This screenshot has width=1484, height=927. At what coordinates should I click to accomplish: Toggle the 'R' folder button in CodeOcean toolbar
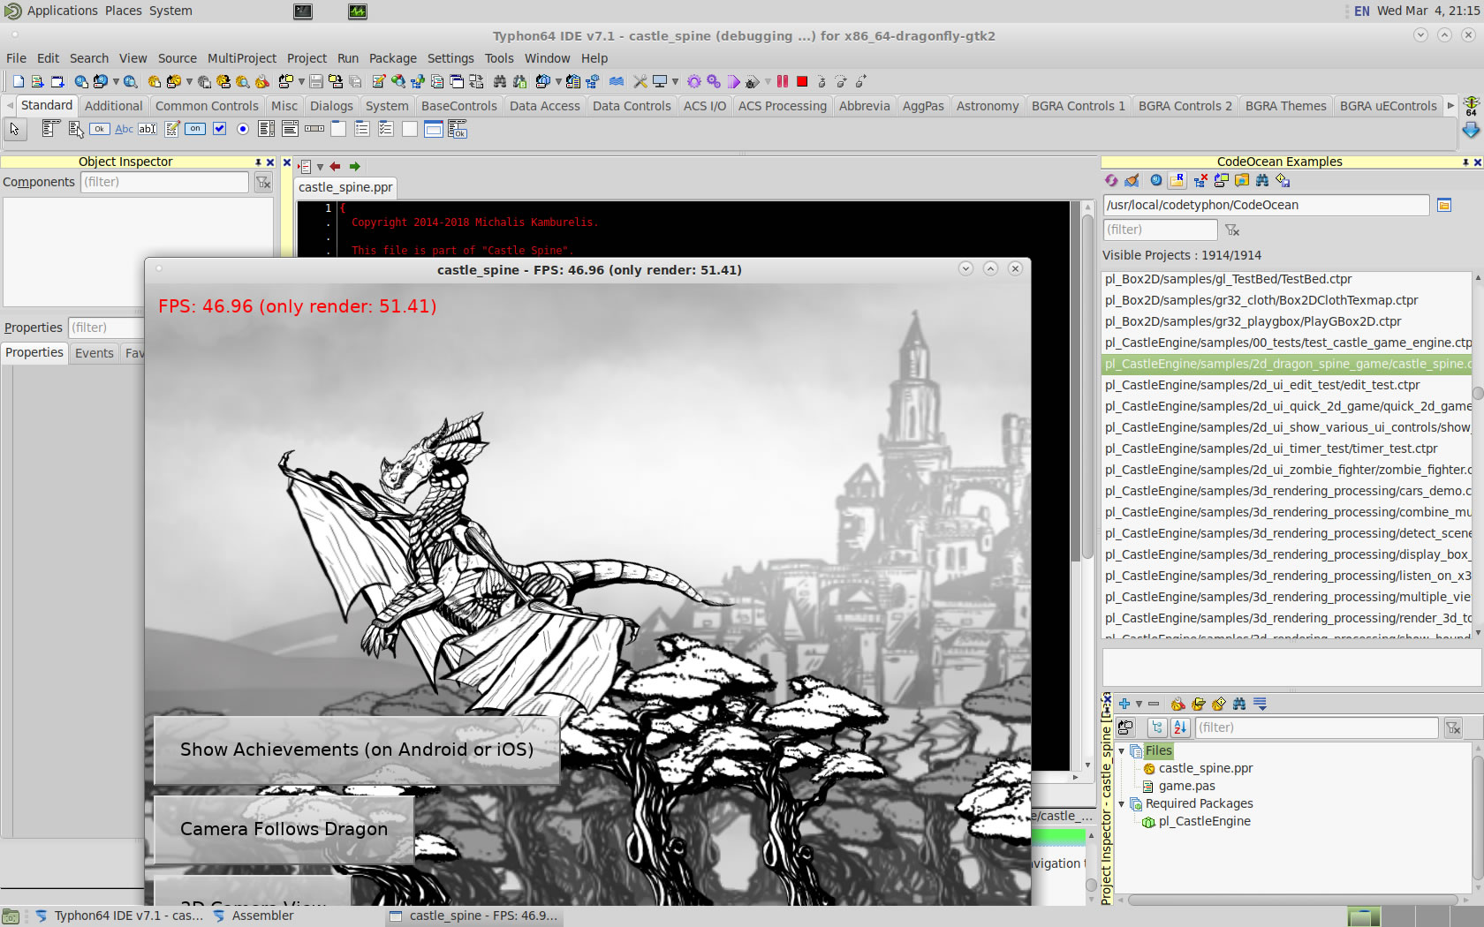[x=1177, y=180]
